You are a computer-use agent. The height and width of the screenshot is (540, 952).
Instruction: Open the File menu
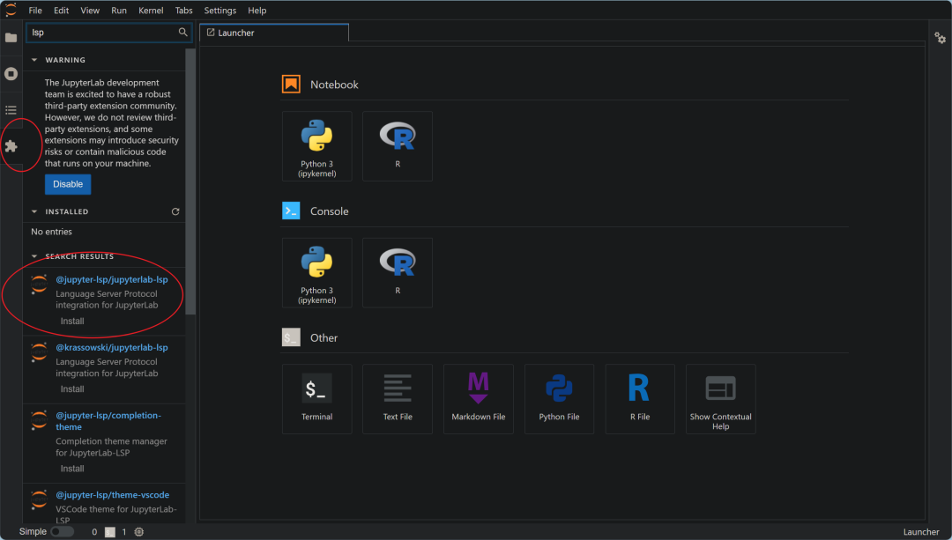[x=35, y=11]
